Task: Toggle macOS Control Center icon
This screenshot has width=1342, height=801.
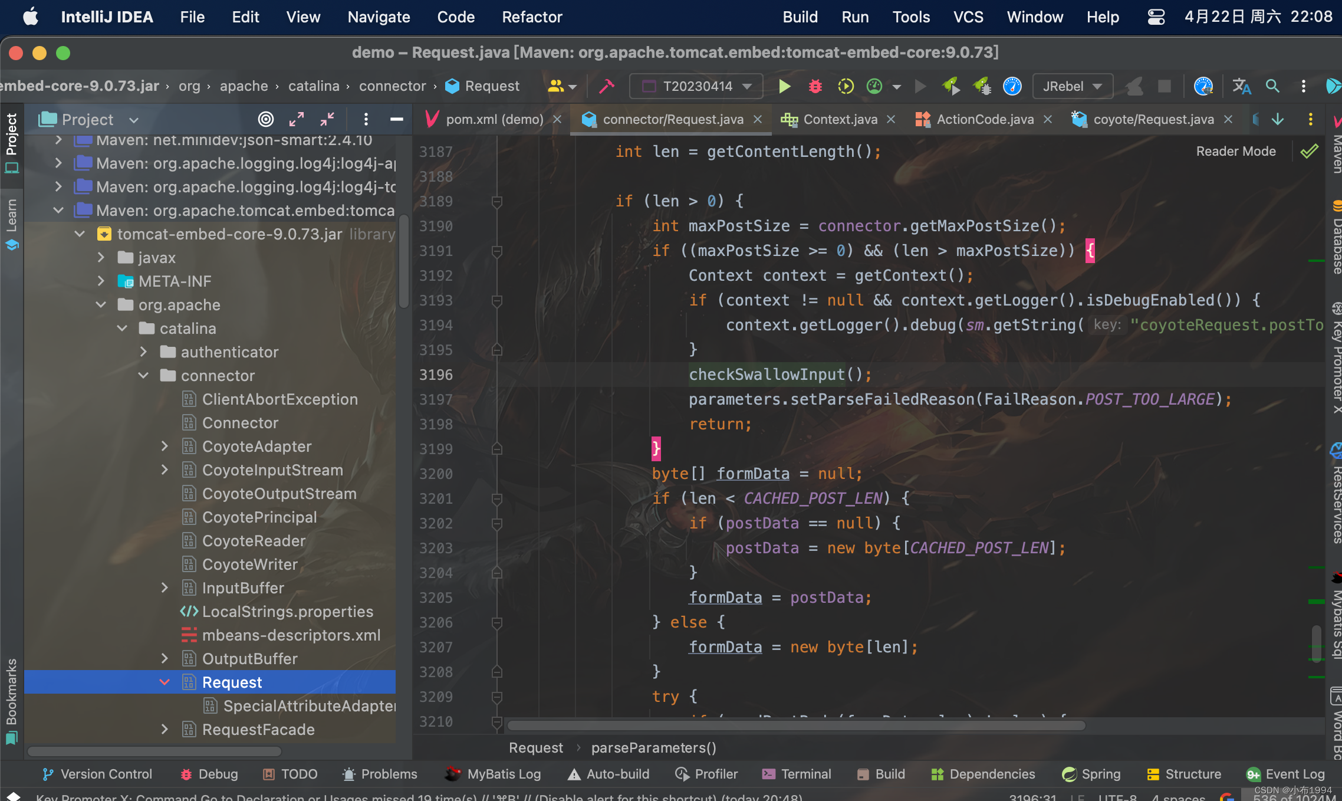Action: tap(1156, 17)
